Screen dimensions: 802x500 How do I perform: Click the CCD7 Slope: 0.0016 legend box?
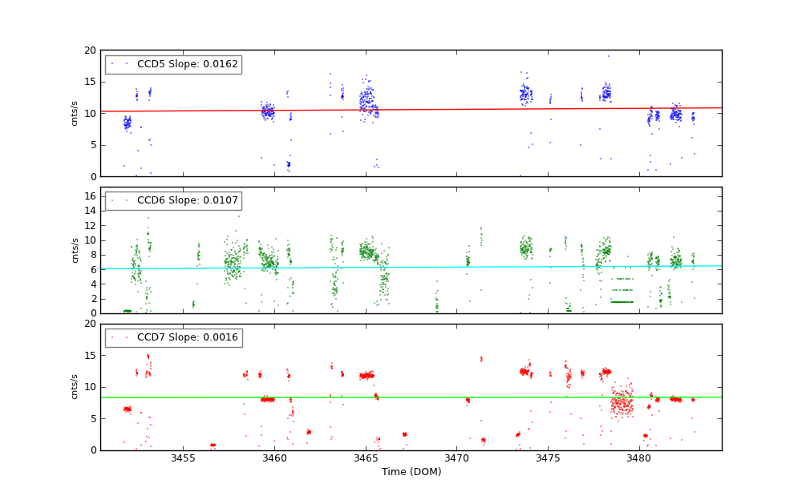(x=173, y=337)
